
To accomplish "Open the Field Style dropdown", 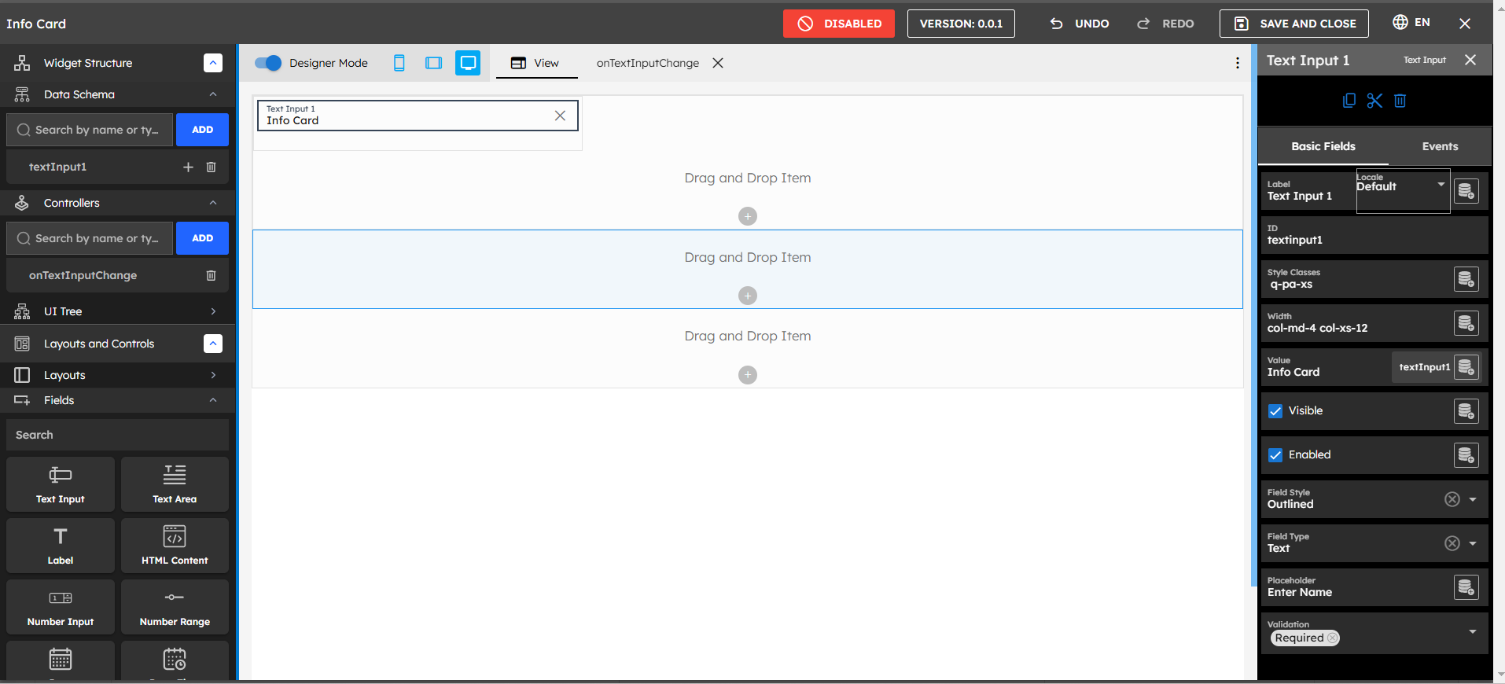I will coord(1473,499).
